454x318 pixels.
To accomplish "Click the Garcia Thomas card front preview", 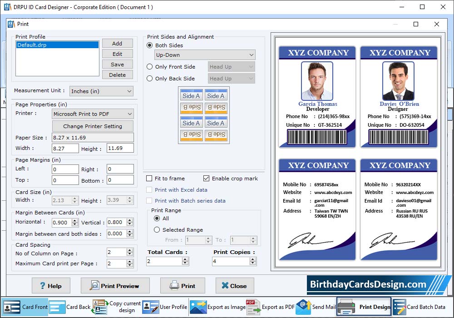I will pos(317,97).
